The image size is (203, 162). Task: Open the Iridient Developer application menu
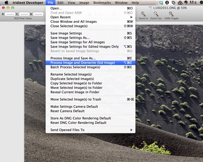point(28,3)
